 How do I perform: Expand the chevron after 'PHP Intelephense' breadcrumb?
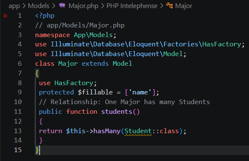click(x=162, y=6)
